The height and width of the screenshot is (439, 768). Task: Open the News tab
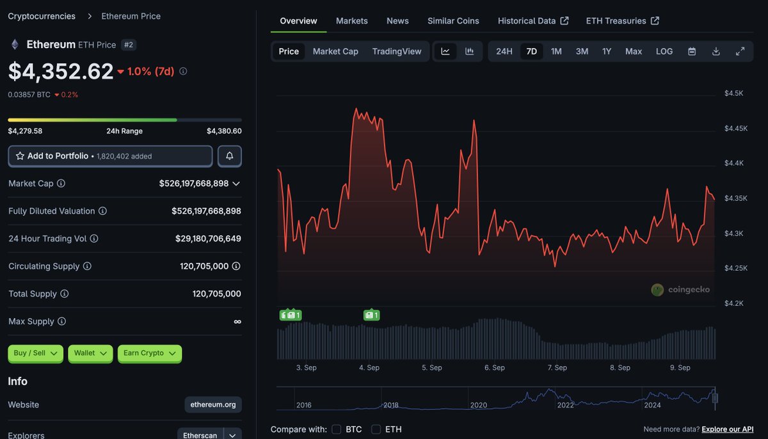click(x=397, y=21)
